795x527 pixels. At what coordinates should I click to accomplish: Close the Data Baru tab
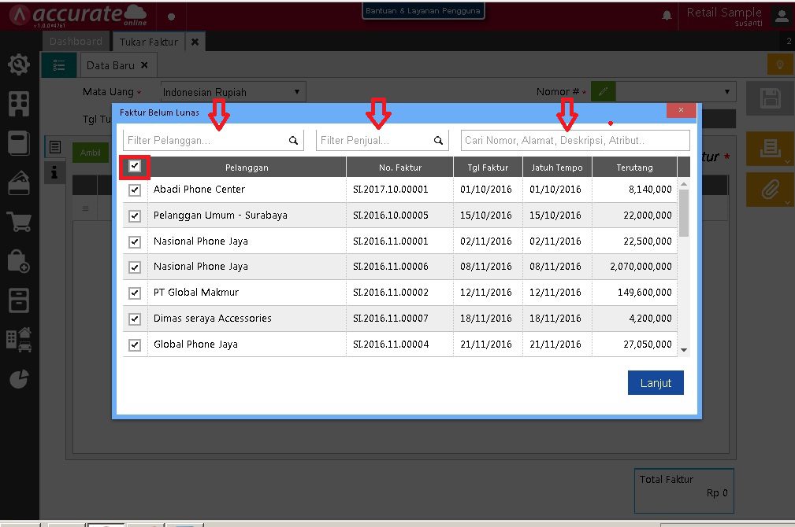(144, 64)
